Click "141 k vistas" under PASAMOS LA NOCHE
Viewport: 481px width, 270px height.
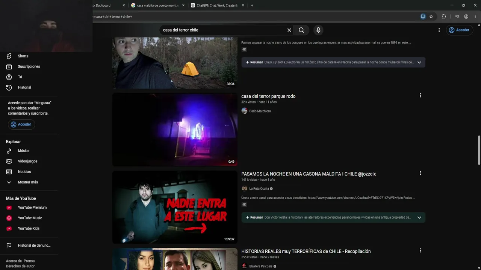(x=250, y=180)
